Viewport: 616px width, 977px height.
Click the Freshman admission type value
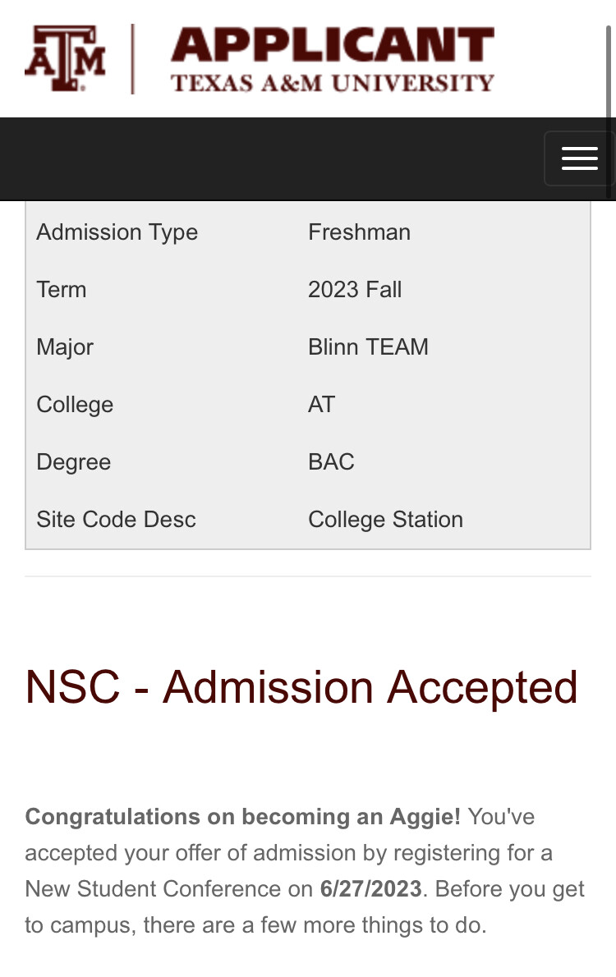tap(359, 232)
